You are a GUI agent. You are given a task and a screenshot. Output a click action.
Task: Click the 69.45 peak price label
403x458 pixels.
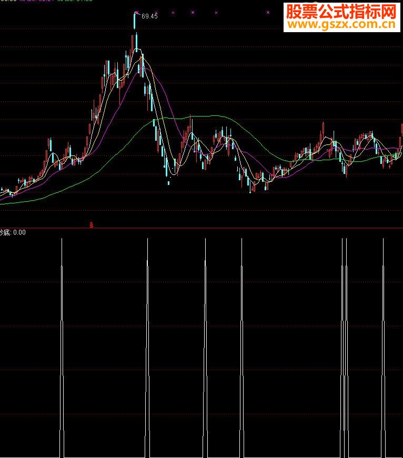(149, 16)
